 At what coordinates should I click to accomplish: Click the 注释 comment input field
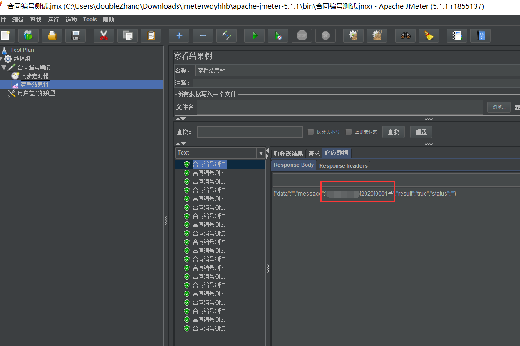356,83
